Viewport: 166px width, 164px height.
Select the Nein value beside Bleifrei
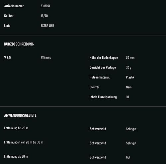[x=129, y=87]
